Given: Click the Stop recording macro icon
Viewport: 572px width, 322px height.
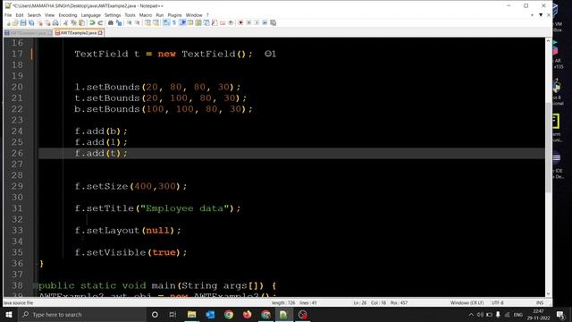Looking at the screenshot, I should click(248, 22).
